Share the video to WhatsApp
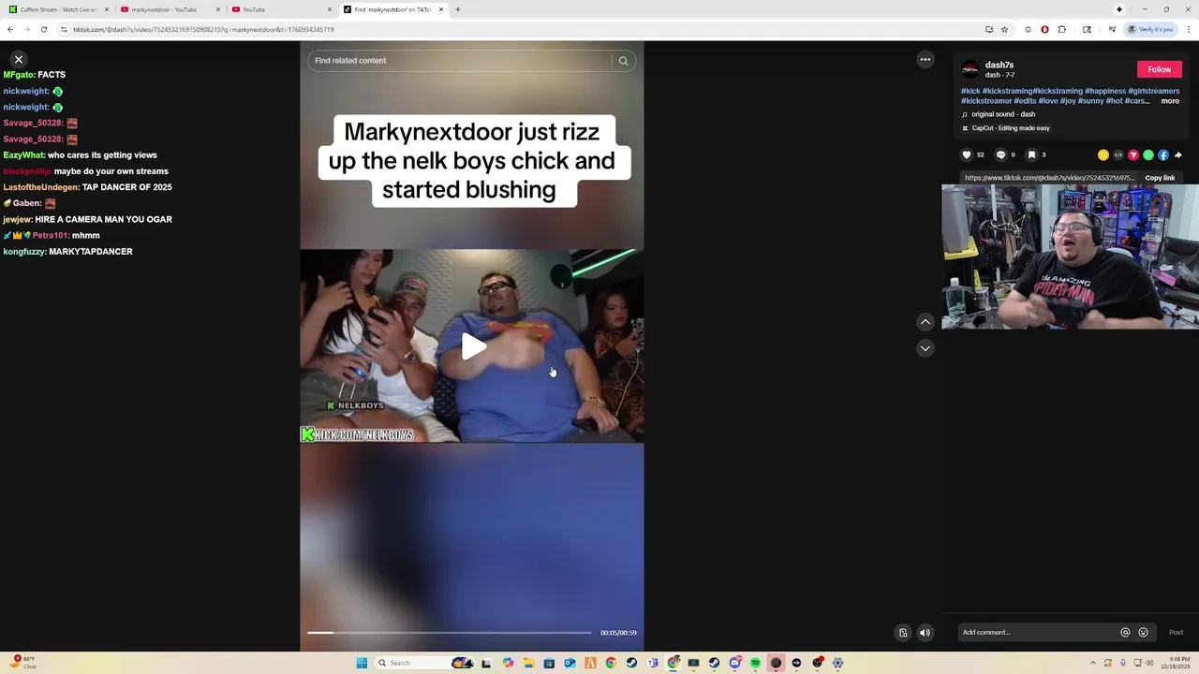The image size is (1199, 674). click(1148, 155)
